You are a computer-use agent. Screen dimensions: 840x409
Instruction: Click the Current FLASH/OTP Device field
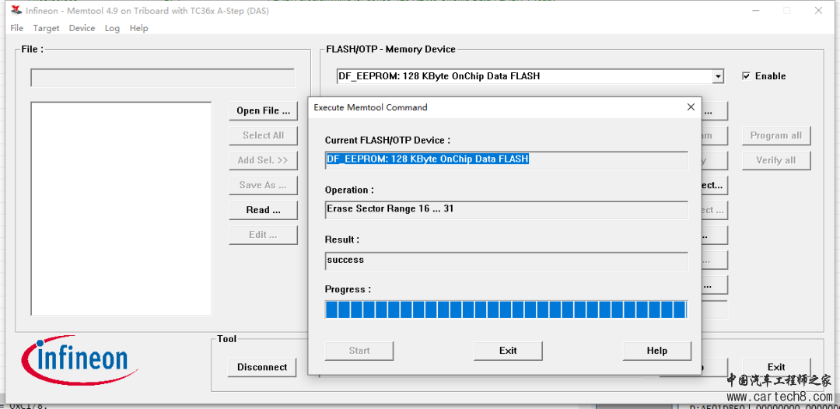506,160
